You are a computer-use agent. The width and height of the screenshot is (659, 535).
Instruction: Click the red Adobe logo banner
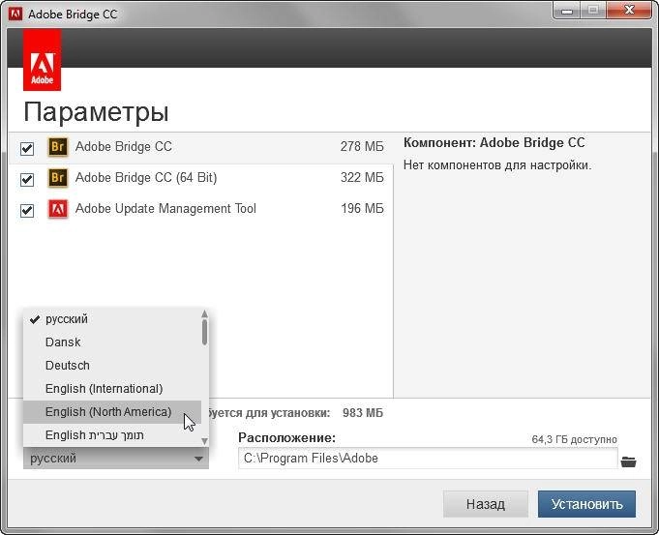click(x=42, y=60)
